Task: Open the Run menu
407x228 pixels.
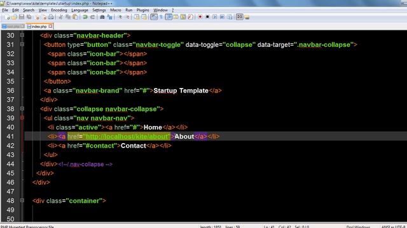Action: tap(128, 10)
